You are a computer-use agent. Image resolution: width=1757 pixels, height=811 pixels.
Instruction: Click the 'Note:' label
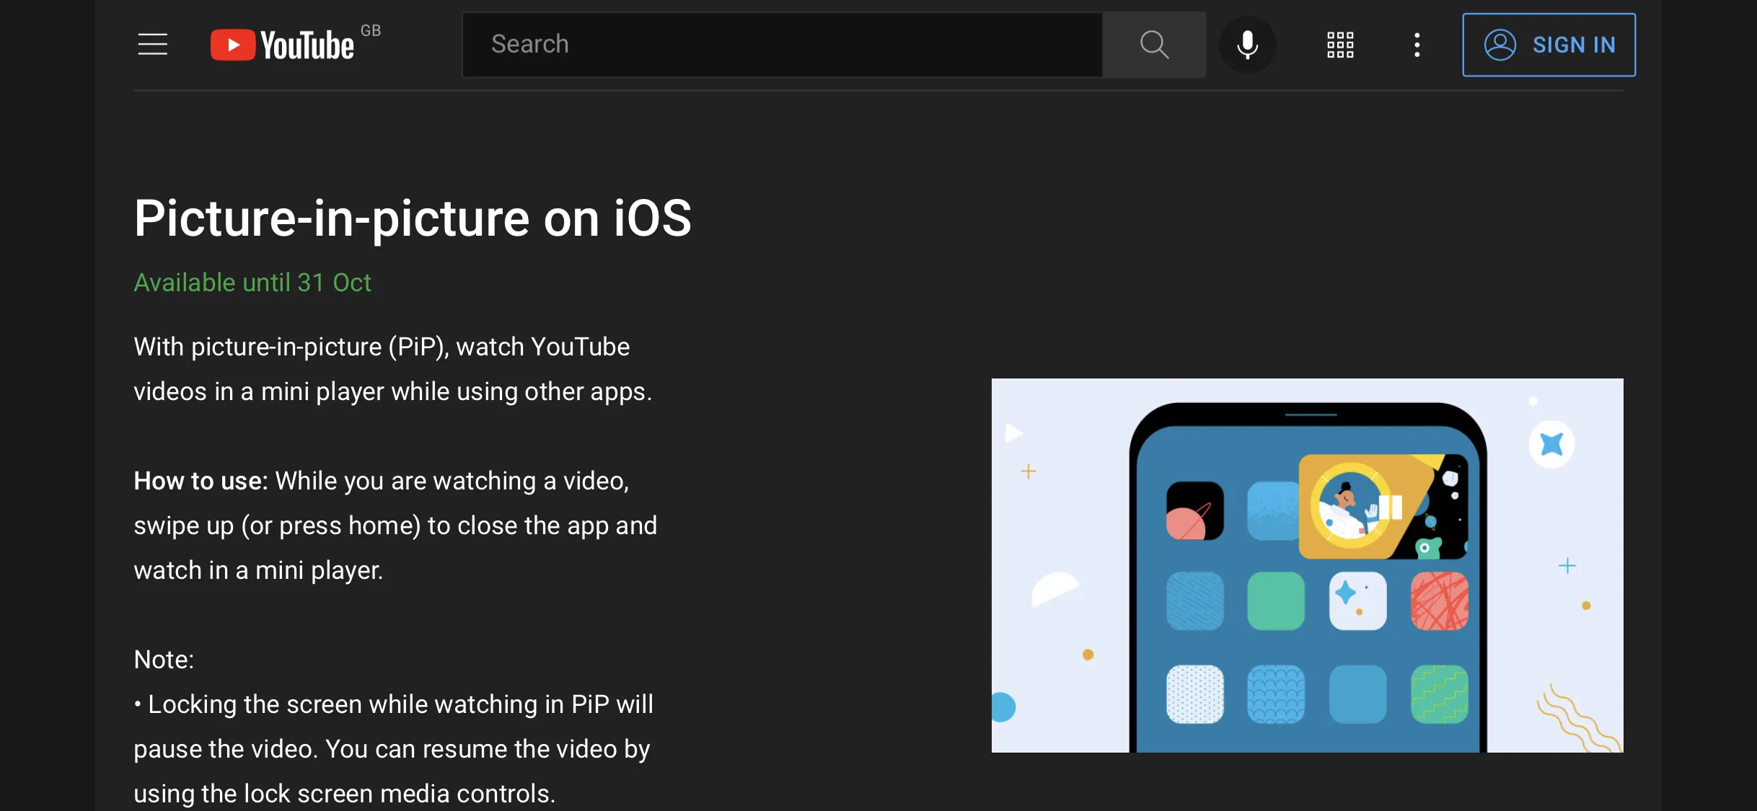click(x=164, y=660)
